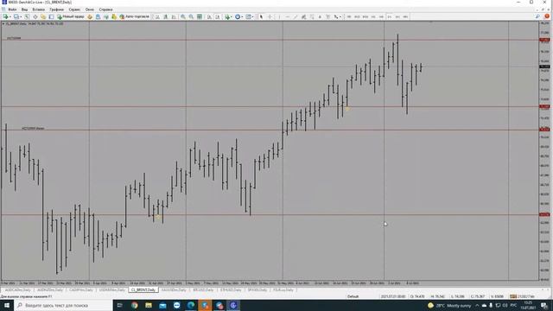Switch chart to W1 timeframe
This screenshot has width=553, height=311.
397,16
